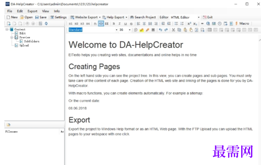Open the Settings dialog
The image size is (261, 165).
(58, 17)
